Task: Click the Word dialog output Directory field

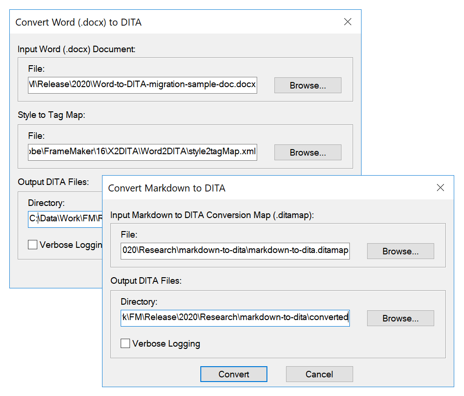Action: pyautogui.click(x=65, y=218)
